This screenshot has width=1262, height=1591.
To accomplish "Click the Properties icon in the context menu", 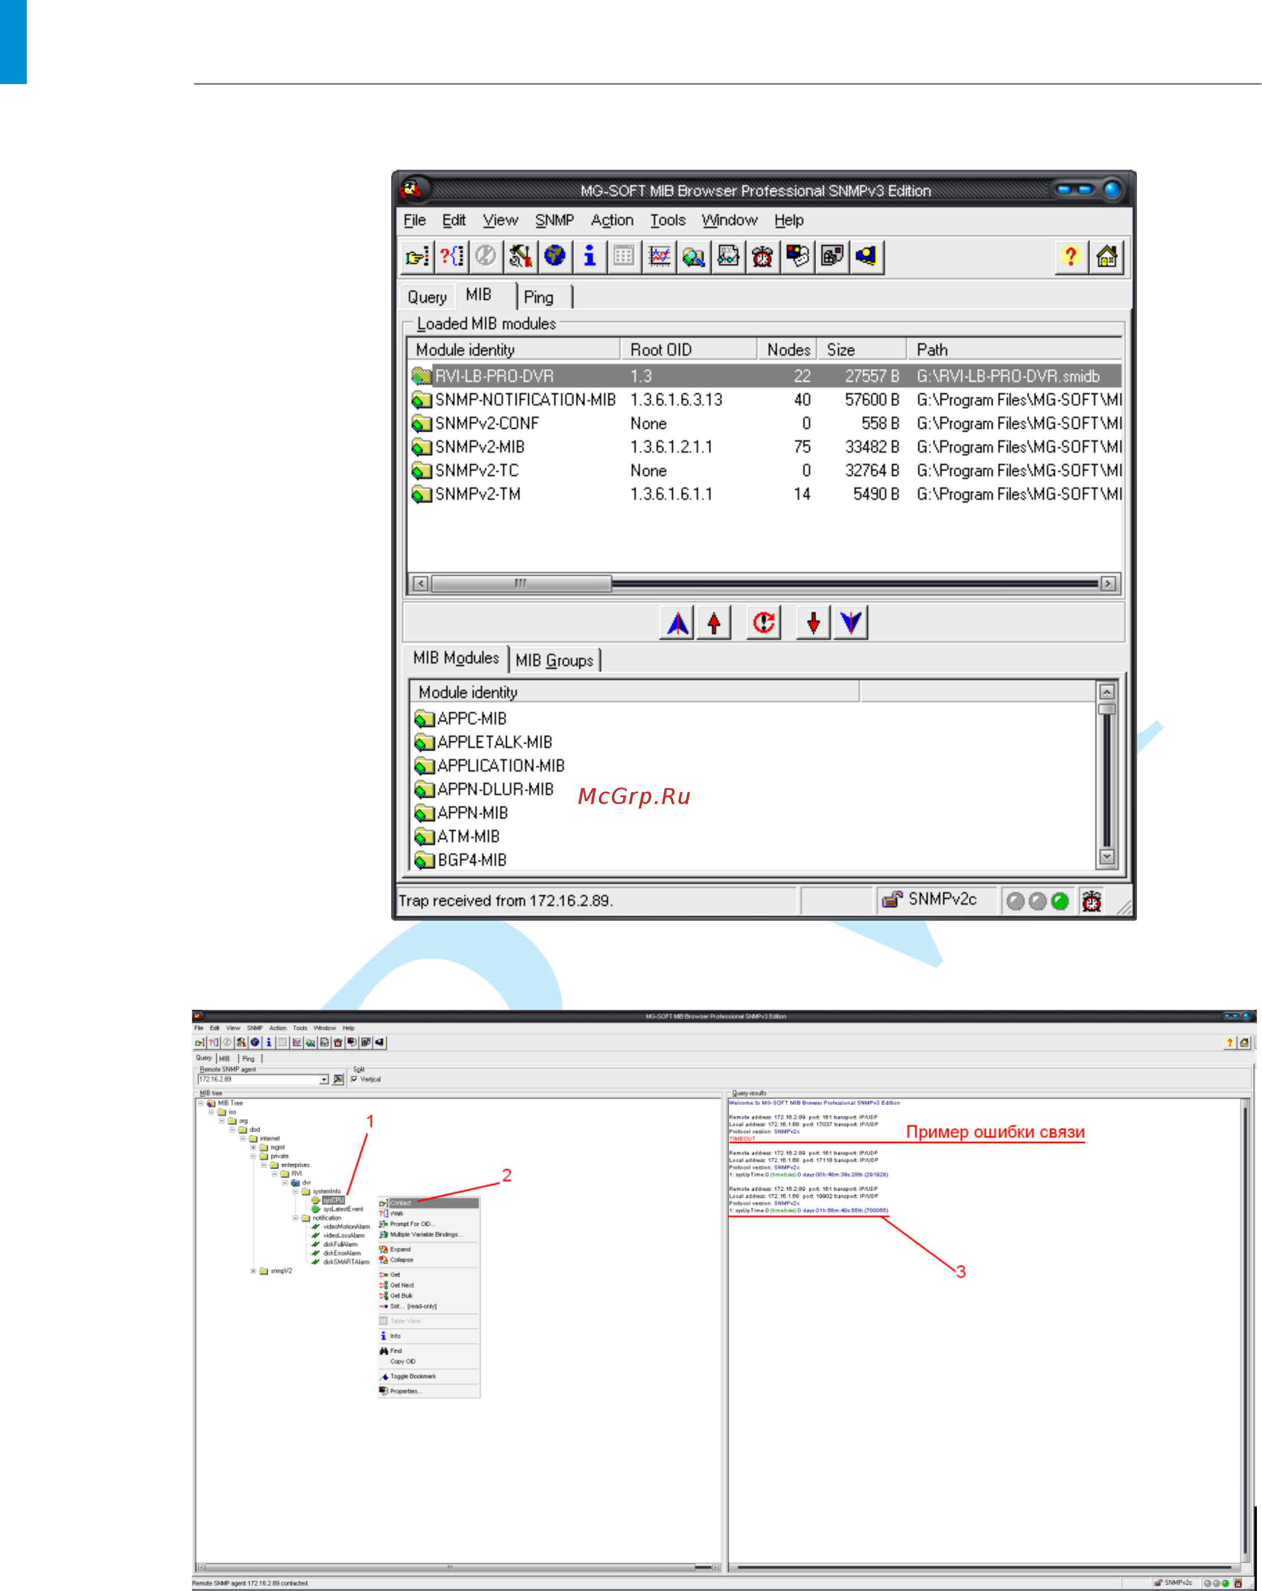I will [384, 1391].
